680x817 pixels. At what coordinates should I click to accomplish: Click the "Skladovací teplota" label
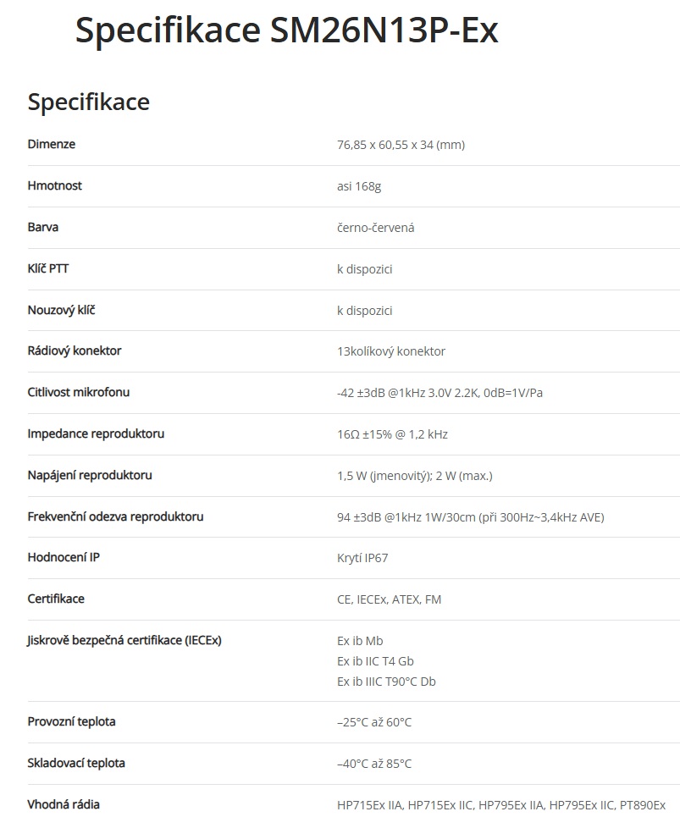[76, 763]
